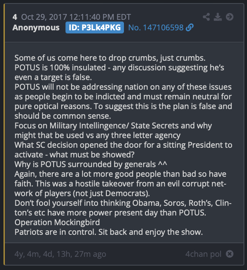
Task: Click the post number 4 in header
Action: [x=15, y=17]
